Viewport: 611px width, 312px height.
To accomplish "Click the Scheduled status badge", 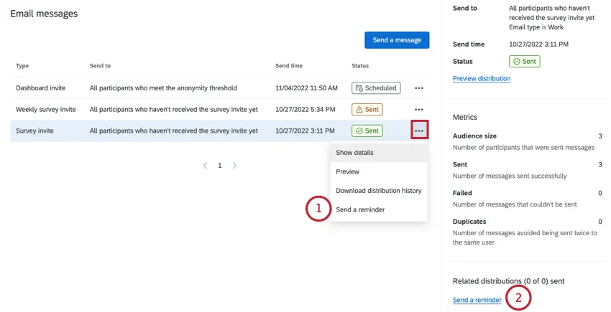I will (x=376, y=88).
